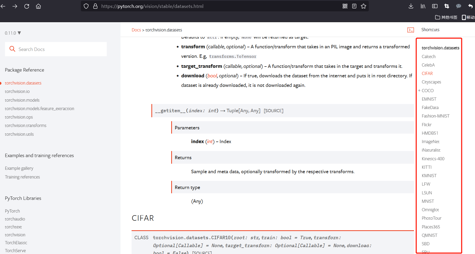Screen dimensions: 475x254
Task: Open the chat bubble extension icon
Action: pyautogui.click(x=459, y=6)
